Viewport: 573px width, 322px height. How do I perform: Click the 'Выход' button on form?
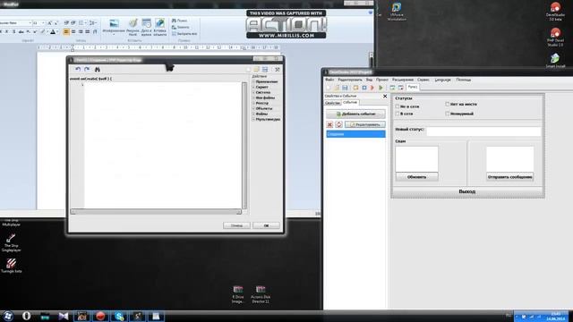[467, 191]
